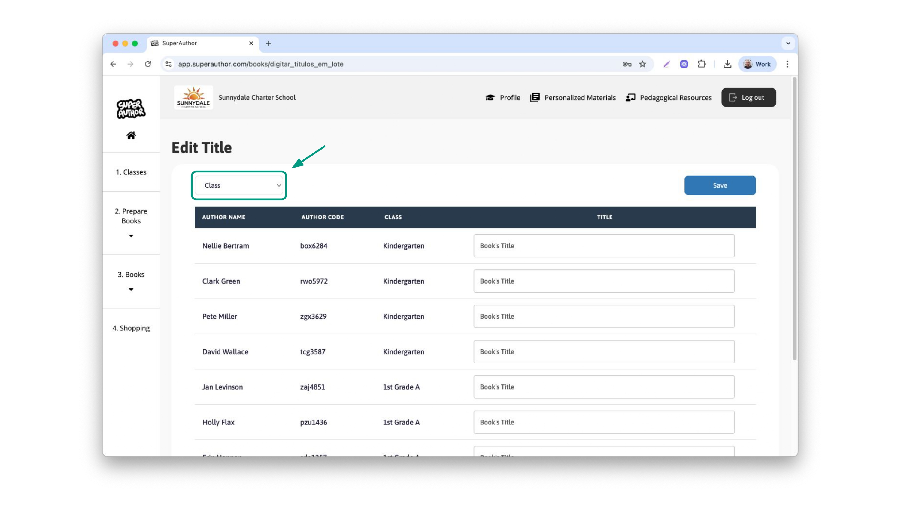
Task: Open a new browser tab
Action: point(268,43)
